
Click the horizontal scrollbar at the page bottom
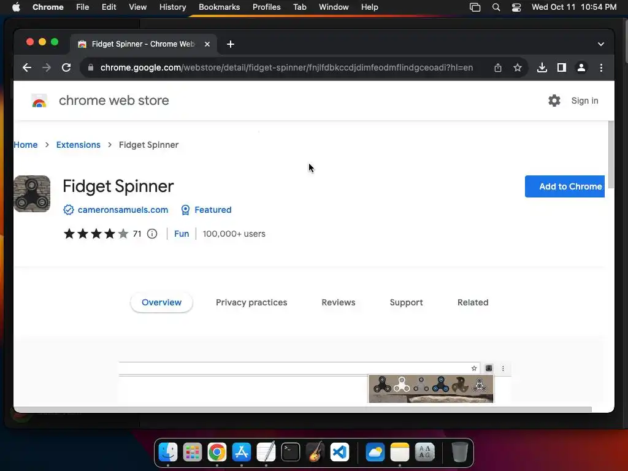pyautogui.click(x=302, y=409)
